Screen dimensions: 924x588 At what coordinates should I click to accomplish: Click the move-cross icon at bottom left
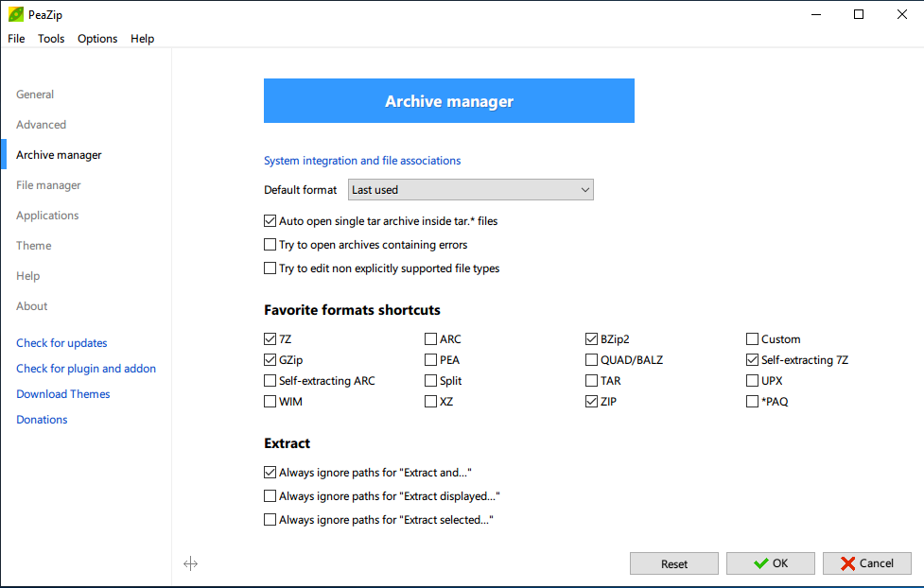pos(190,563)
